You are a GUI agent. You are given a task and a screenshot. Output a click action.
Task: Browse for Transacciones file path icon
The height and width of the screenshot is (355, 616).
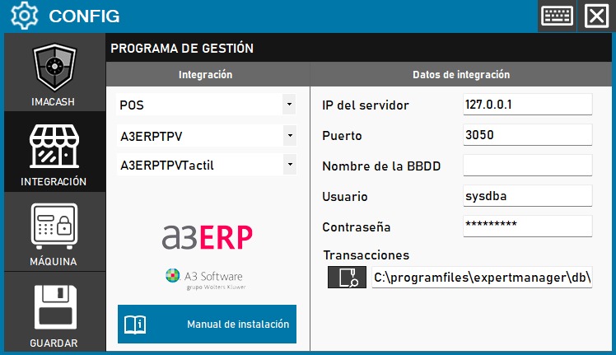(x=347, y=278)
